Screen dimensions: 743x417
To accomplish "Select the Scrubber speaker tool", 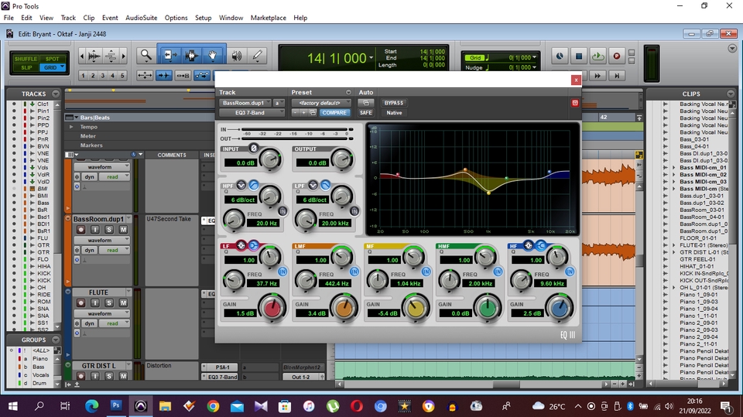I will (x=237, y=56).
